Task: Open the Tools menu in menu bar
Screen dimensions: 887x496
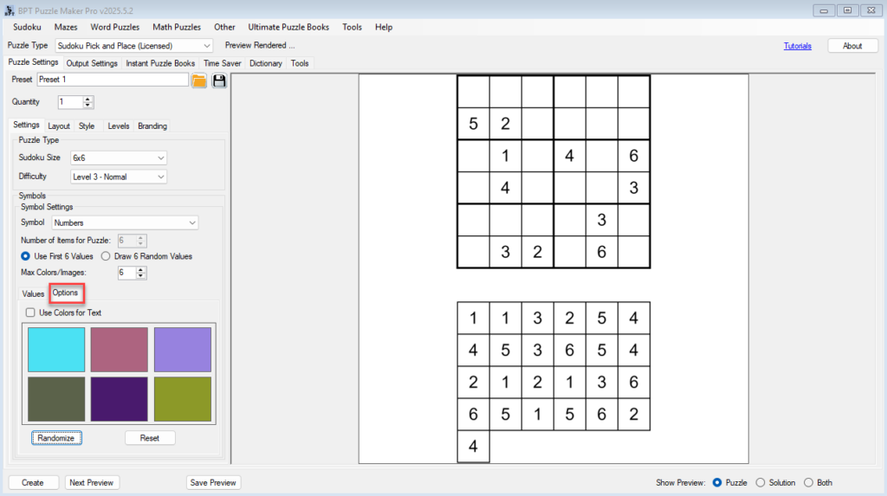Action: click(x=352, y=27)
